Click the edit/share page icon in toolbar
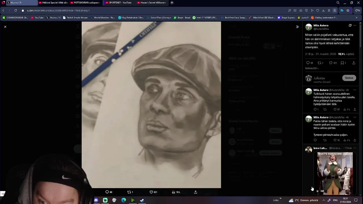The image size is (363, 204). [295, 10]
